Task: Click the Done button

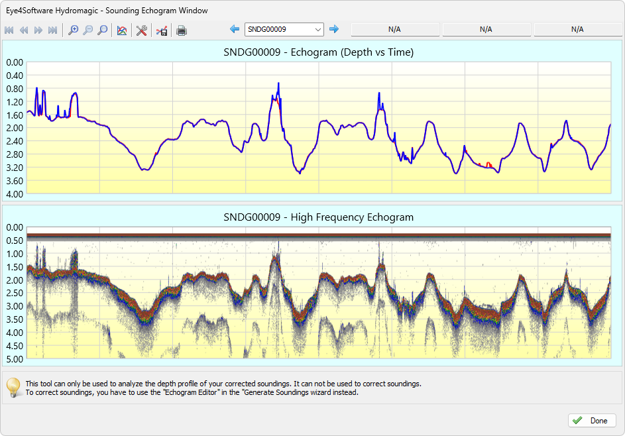Action: pyautogui.click(x=592, y=421)
